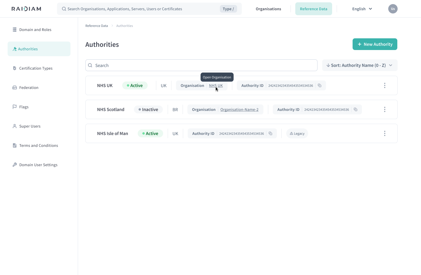This screenshot has width=421, height=275.
Task: Open the Organisation-Name-2 link
Action: (239, 109)
